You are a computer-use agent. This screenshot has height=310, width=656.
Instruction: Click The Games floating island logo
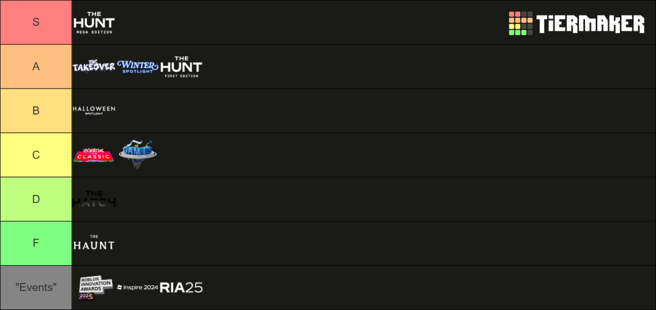pos(138,154)
